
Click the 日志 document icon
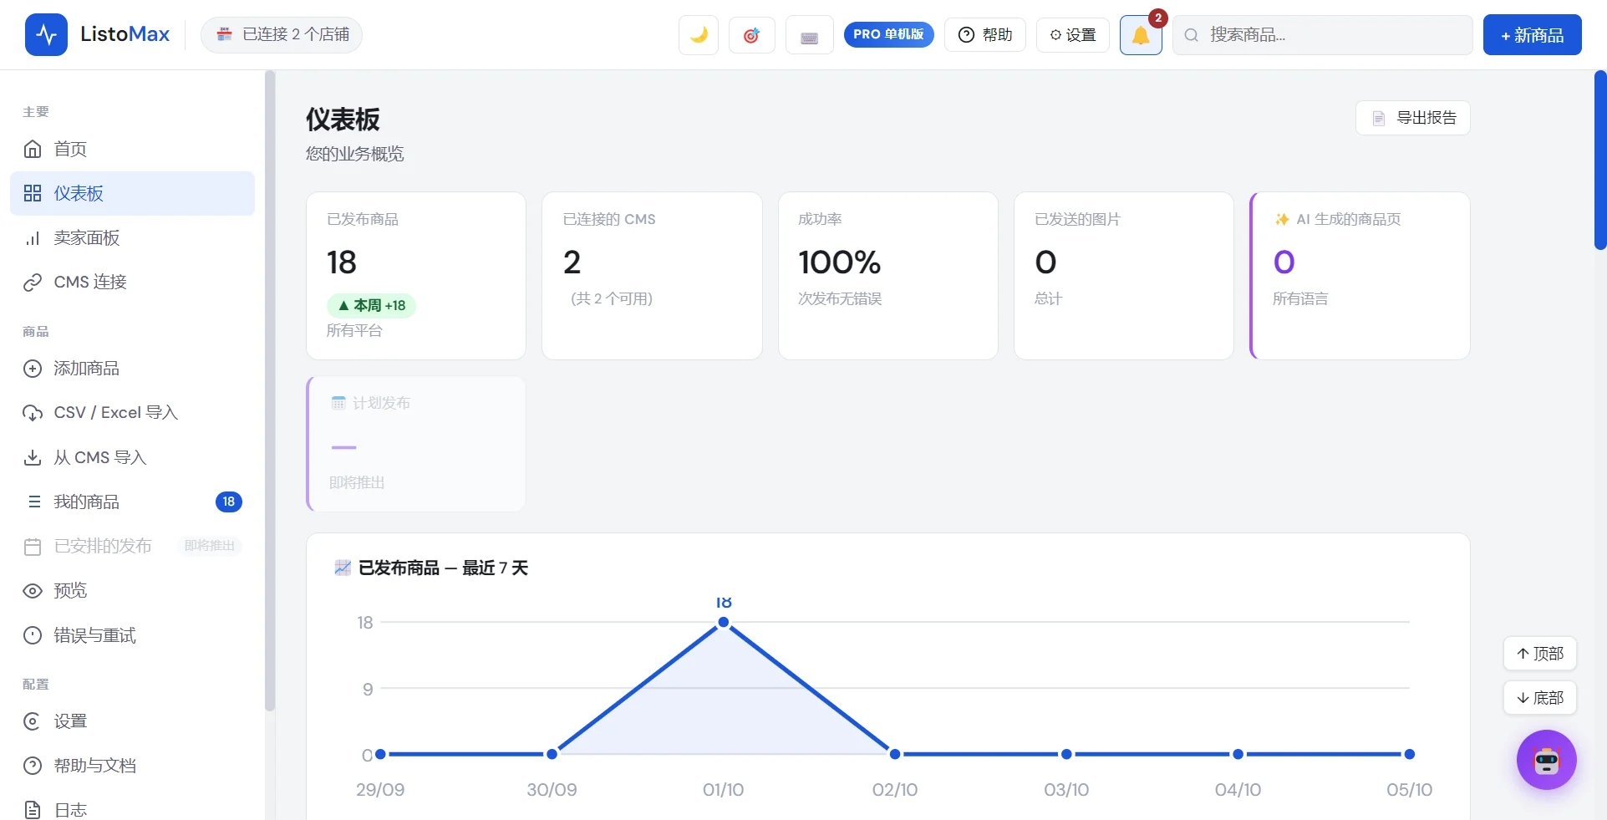(x=33, y=810)
